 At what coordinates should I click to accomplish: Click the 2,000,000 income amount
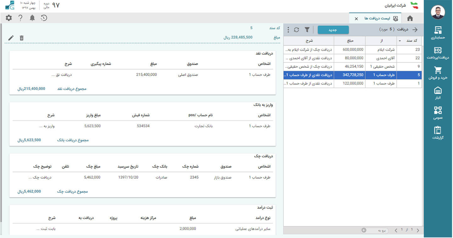coord(188,229)
